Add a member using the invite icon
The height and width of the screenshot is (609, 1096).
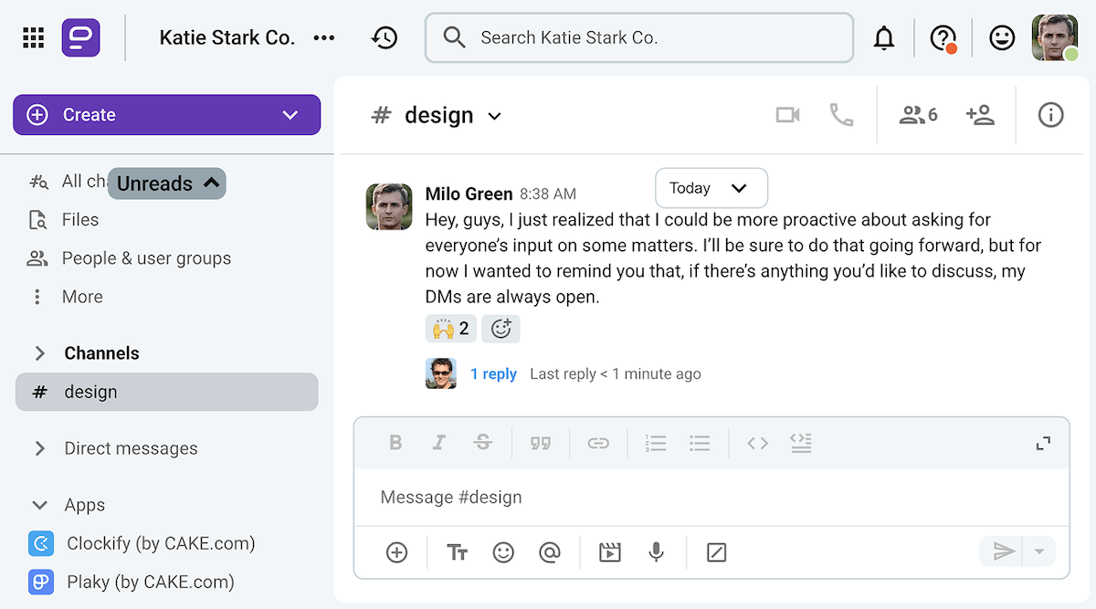[981, 115]
